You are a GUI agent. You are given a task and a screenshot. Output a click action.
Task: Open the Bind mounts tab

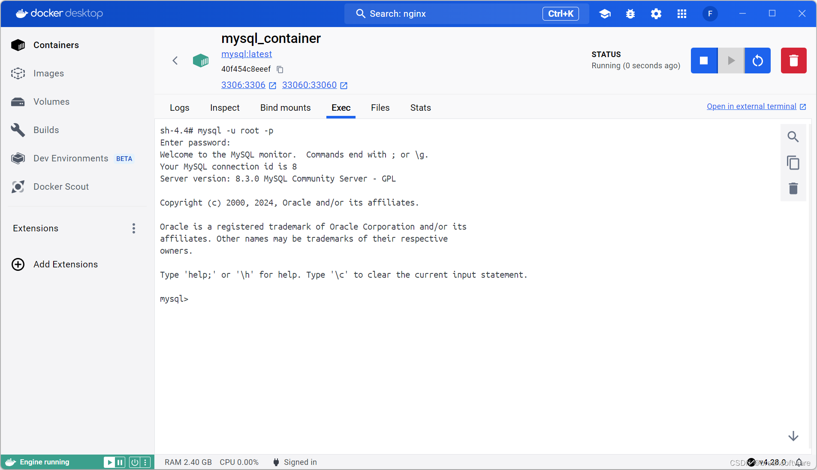point(285,108)
